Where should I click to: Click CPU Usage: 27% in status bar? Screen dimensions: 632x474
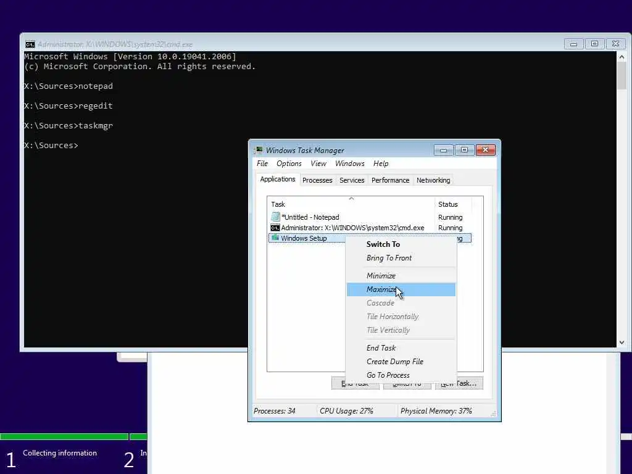[346, 410]
